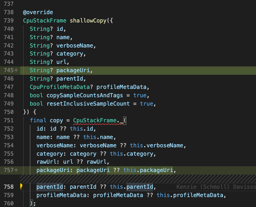Click the packageUri parameter on line 745

(73, 70)
